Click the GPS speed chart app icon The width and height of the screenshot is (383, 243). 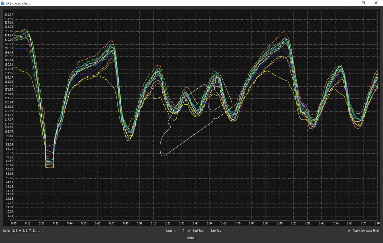point(3,3)
